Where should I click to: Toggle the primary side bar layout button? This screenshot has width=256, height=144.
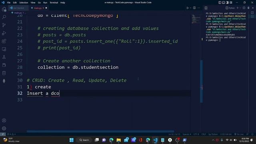(220, 3)
